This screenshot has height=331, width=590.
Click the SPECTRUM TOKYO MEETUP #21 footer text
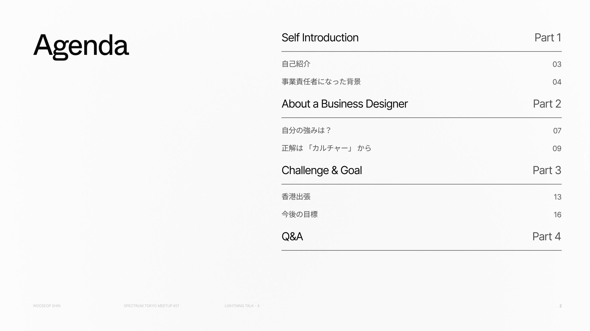tap(151, 306)
